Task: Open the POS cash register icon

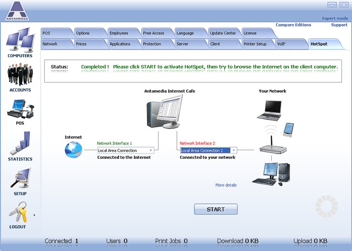Action: (x=21, y=109)
